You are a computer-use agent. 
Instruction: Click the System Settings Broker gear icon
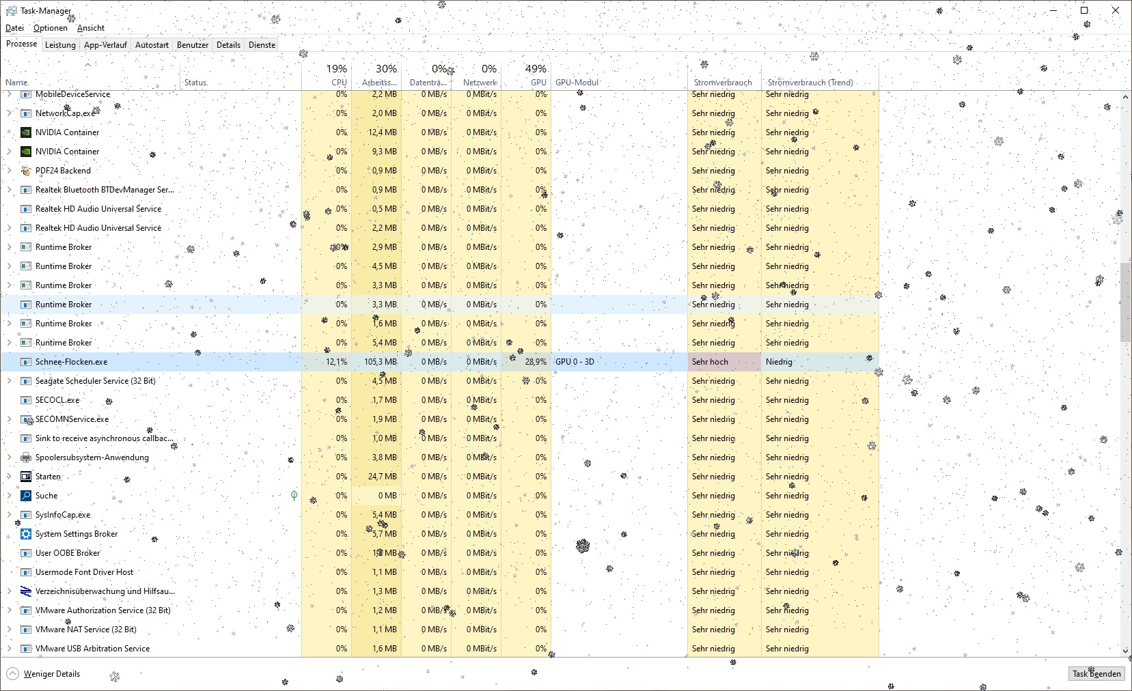pos(26,534)
